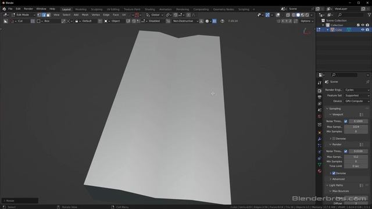Toggle Viewport Noise Threshold checkbox
The height and width of the screenshot is (209, 372).
(x=346, y=121)
